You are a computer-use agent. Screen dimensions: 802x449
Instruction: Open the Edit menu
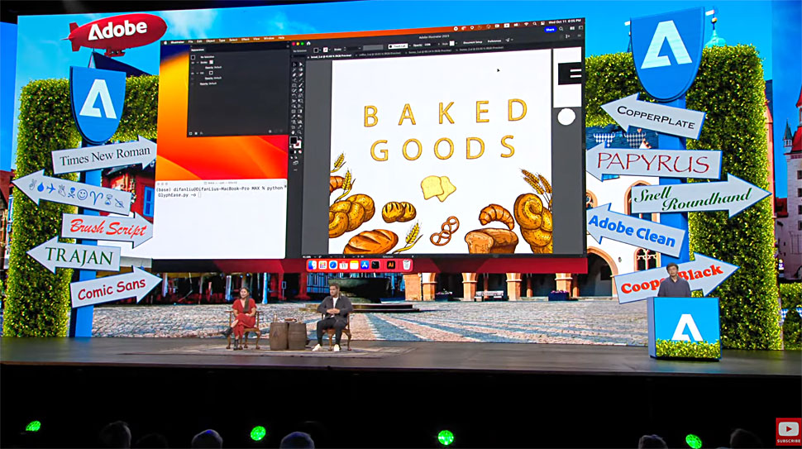tap(199, 41)
